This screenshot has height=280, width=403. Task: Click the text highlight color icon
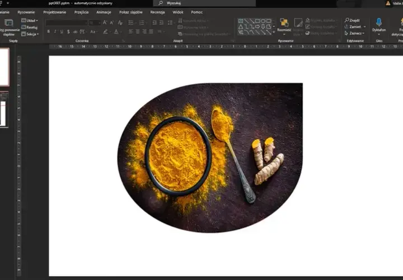click(x=105, y=31)
